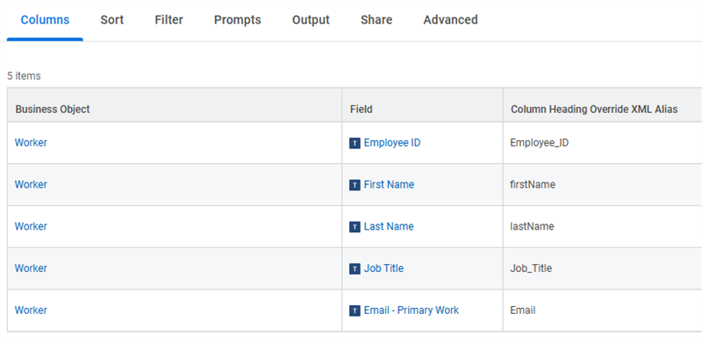Select the Email alias cell
Screen dimensions: 702x342
603,310
